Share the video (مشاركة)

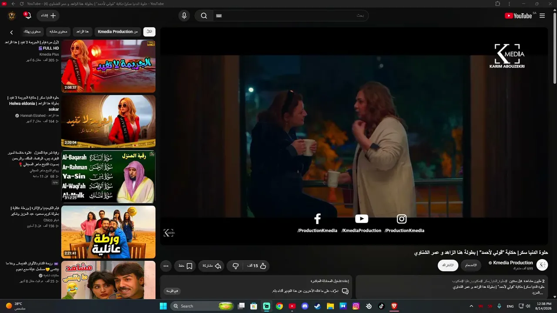point(212,266)
